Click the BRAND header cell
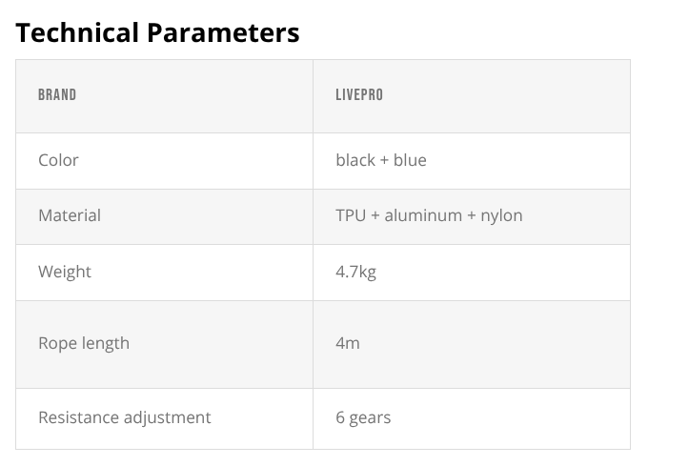This screenshot has height=466, width=689. point(57,95)
